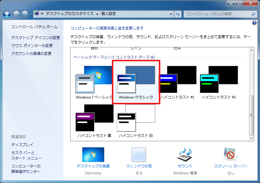Image resolution: width=260 pixels, height=183 pixels.
Task: Open Help with the blue question mark
Action: 255,23
